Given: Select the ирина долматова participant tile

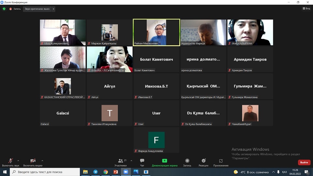Looking at the screenshot, I should pyautogui.click(x=203, y=59).
